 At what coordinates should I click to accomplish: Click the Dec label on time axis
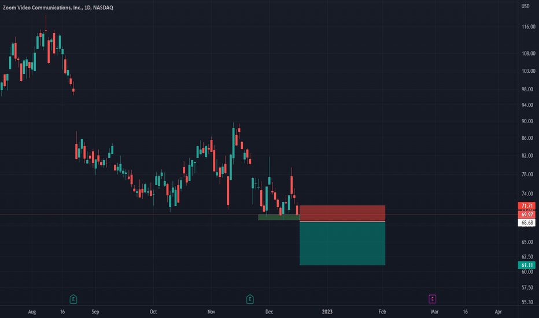pos(269,312)
